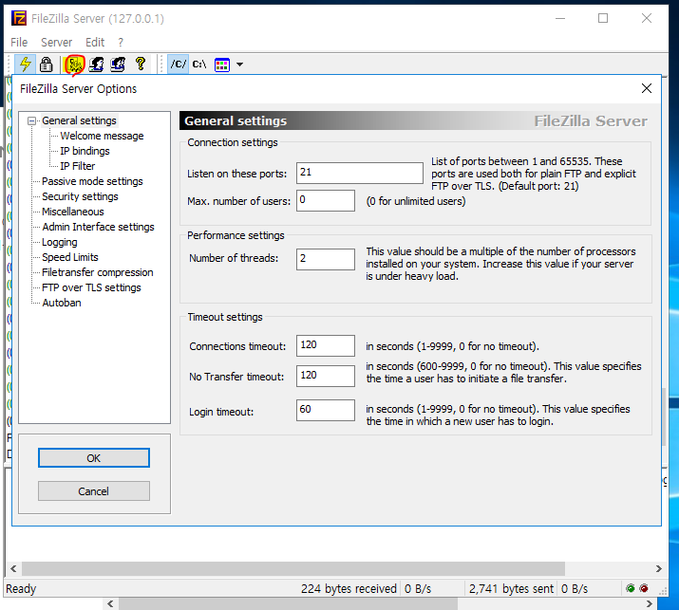Screen dimensions: 679x610
Task: Click the Groups head icon in the toolbar
Action: (118, 65)
